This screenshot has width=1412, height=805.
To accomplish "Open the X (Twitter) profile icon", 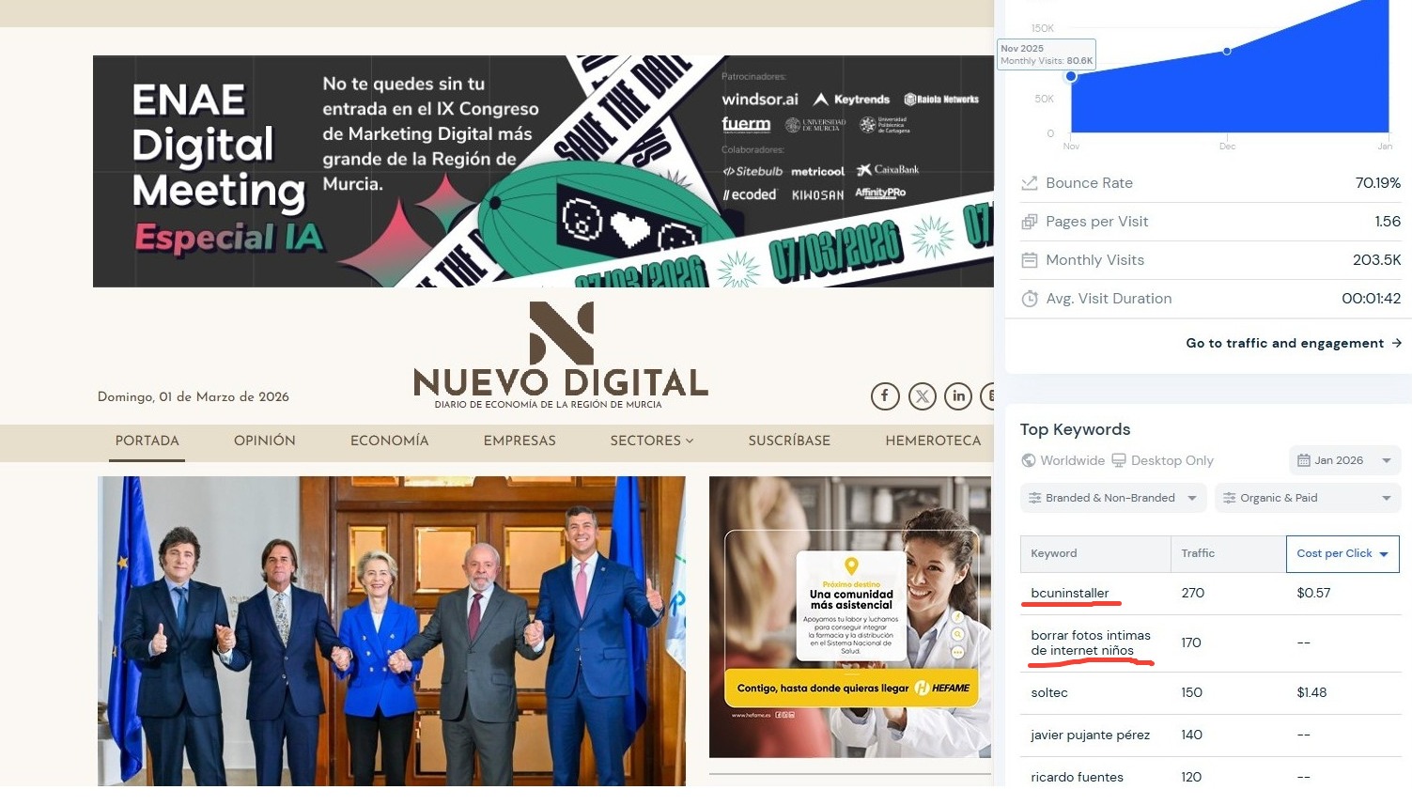I will point(922,396).
